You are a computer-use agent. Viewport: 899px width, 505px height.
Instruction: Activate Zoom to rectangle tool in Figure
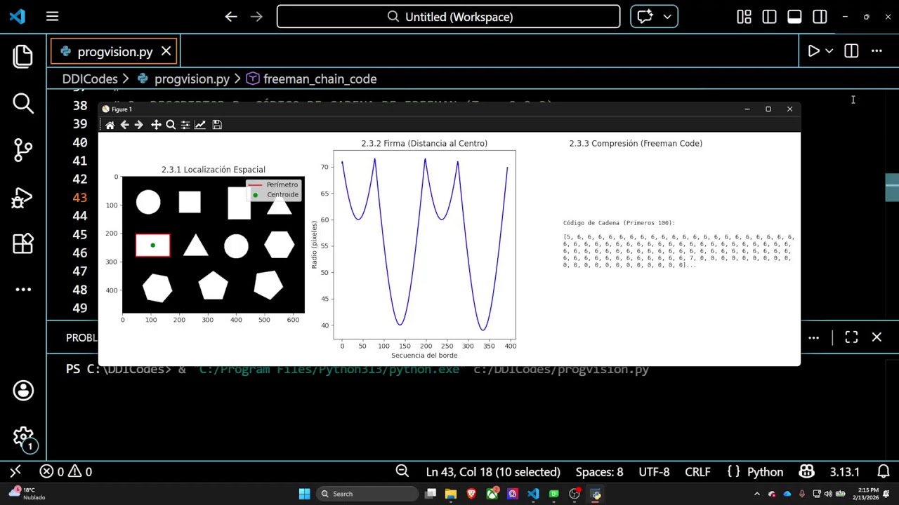coord(171,125)
